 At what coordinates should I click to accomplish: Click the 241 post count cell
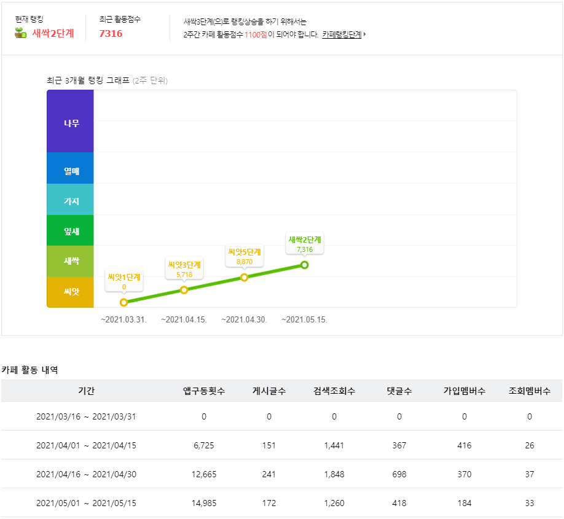pos(269,474)
